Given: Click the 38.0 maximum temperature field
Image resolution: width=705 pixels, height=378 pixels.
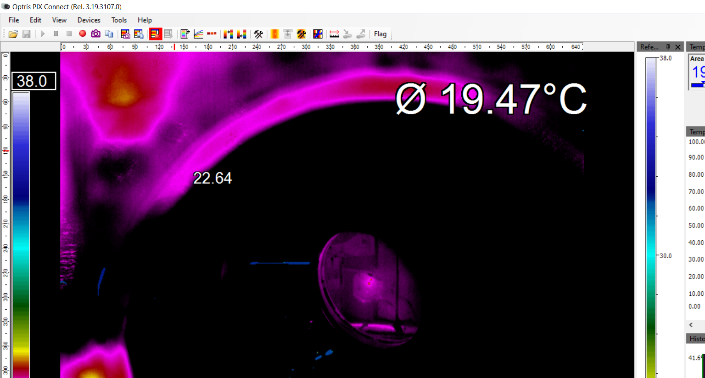Looking at the screenshot, I should (x=34, y=81).
